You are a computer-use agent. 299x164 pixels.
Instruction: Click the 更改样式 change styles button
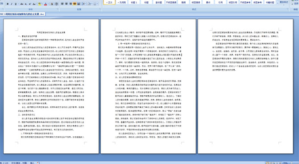284,2
